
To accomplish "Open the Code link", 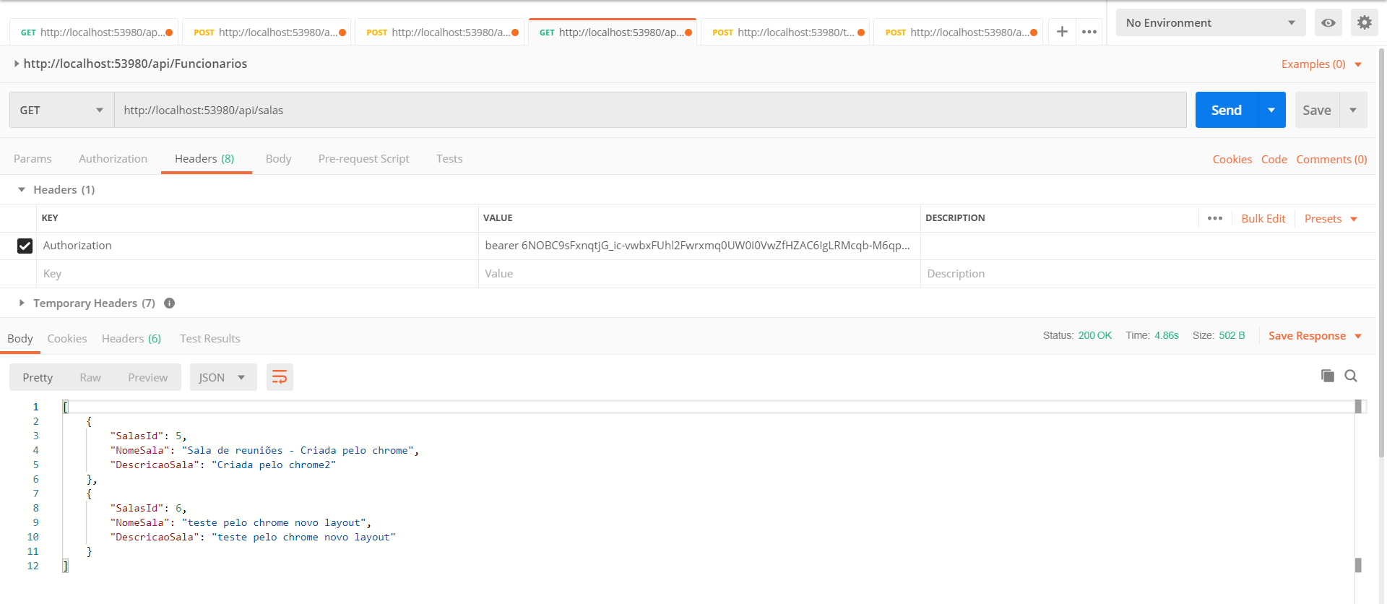I will coord(1274,160).
